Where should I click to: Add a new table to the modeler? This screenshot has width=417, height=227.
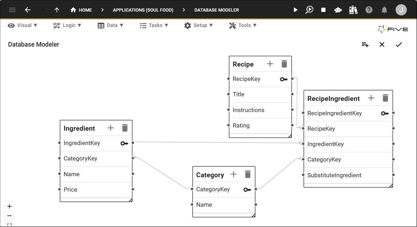pos(365,44)
